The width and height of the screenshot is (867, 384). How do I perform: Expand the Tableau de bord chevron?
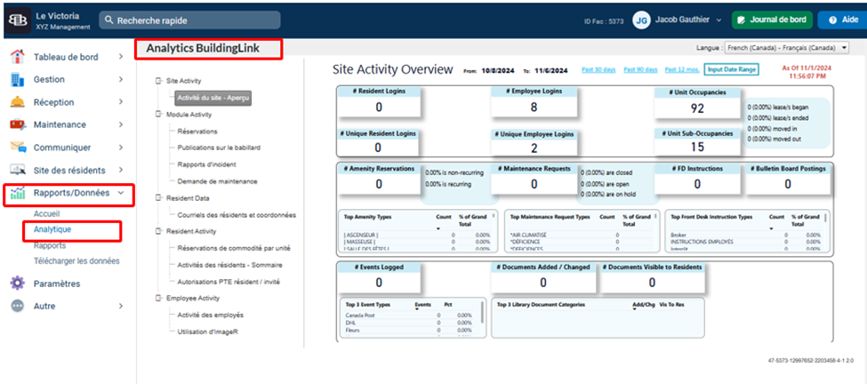pyautogui.click(x=120, y=56)
